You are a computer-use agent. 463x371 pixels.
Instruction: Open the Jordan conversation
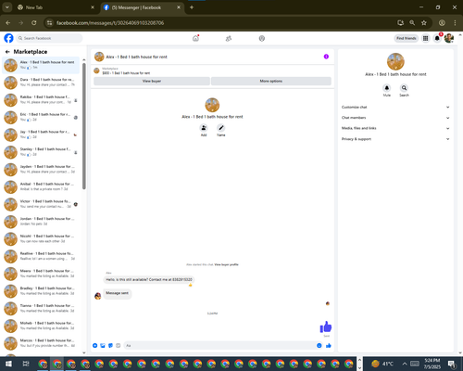[41, 222]
